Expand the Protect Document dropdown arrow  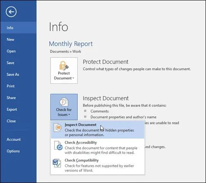point(73,78)
